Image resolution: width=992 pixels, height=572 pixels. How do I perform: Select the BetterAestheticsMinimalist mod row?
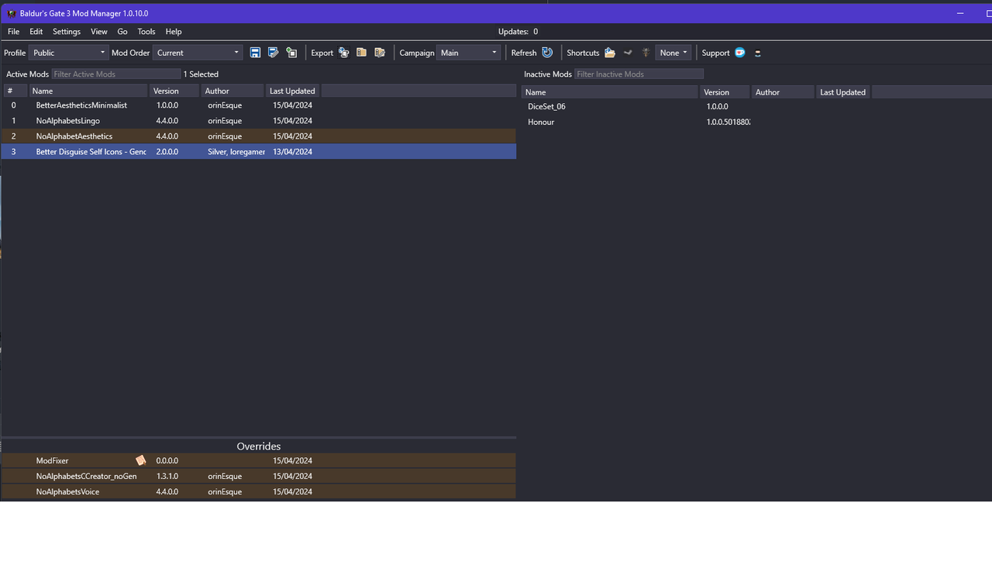point(259,105)
